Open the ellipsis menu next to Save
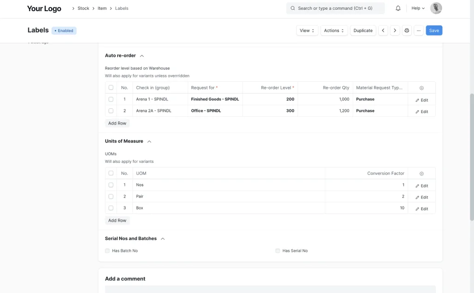The image size is (474, 293). coord(418,30)
